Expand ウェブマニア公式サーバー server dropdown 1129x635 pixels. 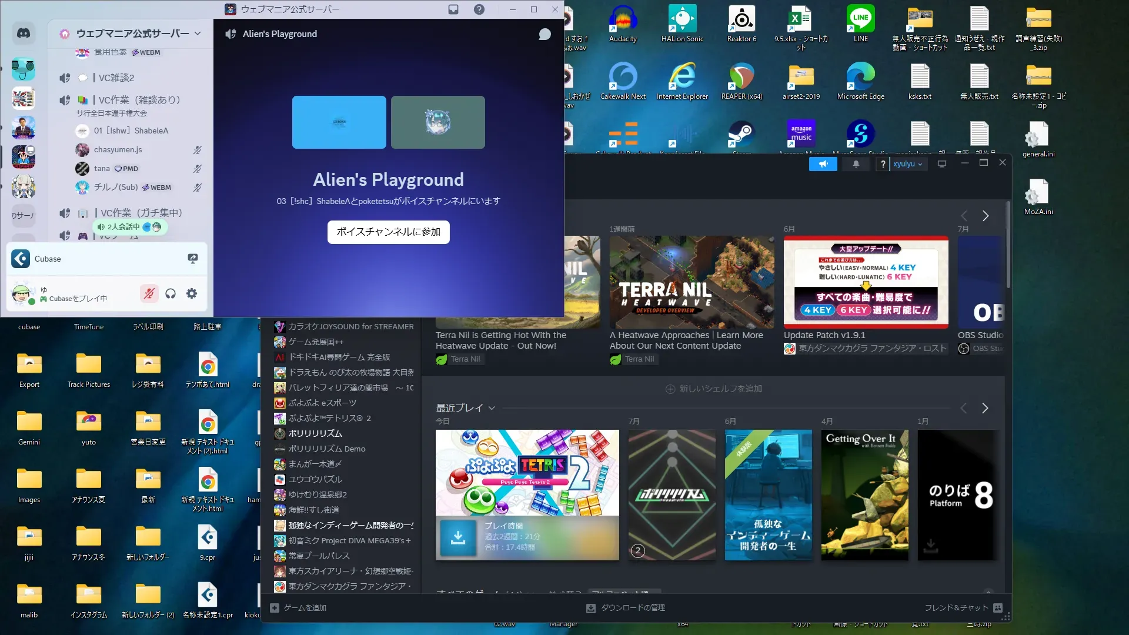[198, 34]
